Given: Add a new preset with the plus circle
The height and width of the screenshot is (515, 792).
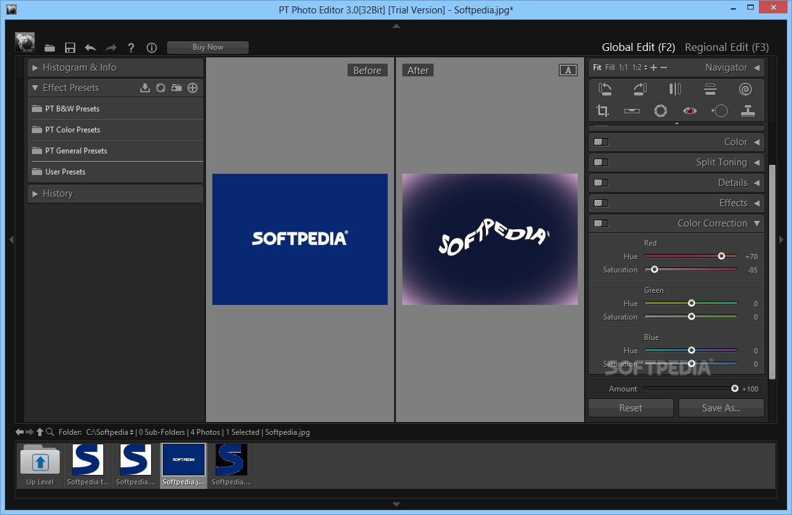Looking at the screenshot, I should (x=193, y=88).
